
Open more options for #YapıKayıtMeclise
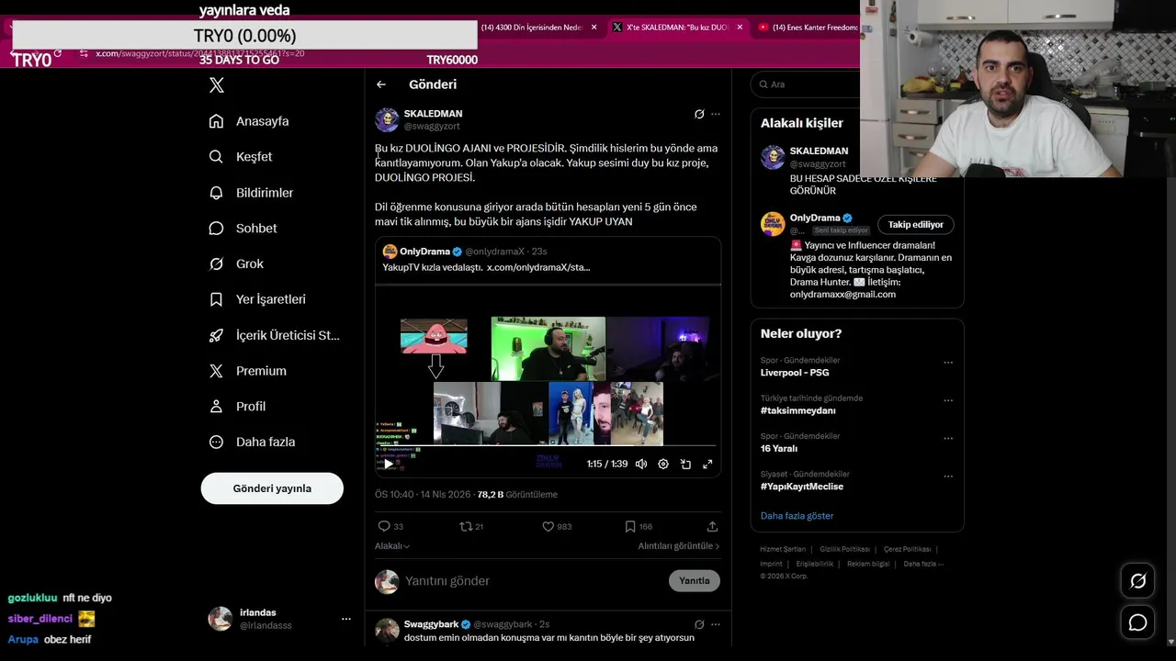coord(948,476)
